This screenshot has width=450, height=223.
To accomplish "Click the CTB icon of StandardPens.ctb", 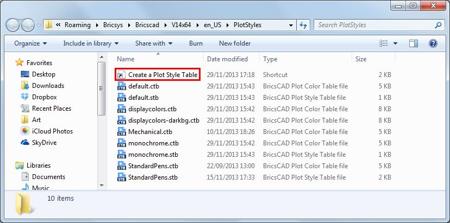I will pos(122,166).
